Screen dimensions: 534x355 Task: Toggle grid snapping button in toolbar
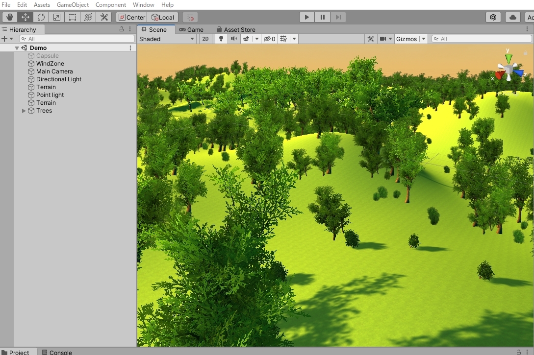(190, 17)
